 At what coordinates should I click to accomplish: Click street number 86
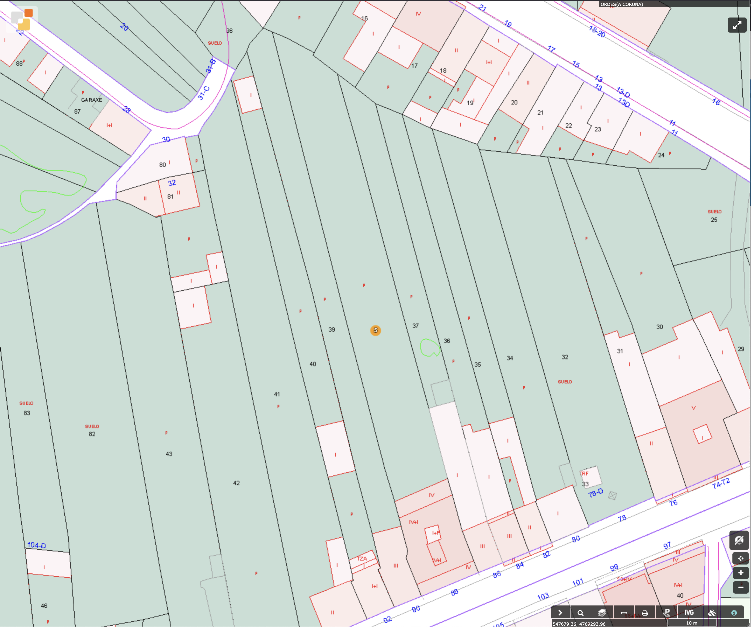tap(497, 574)
